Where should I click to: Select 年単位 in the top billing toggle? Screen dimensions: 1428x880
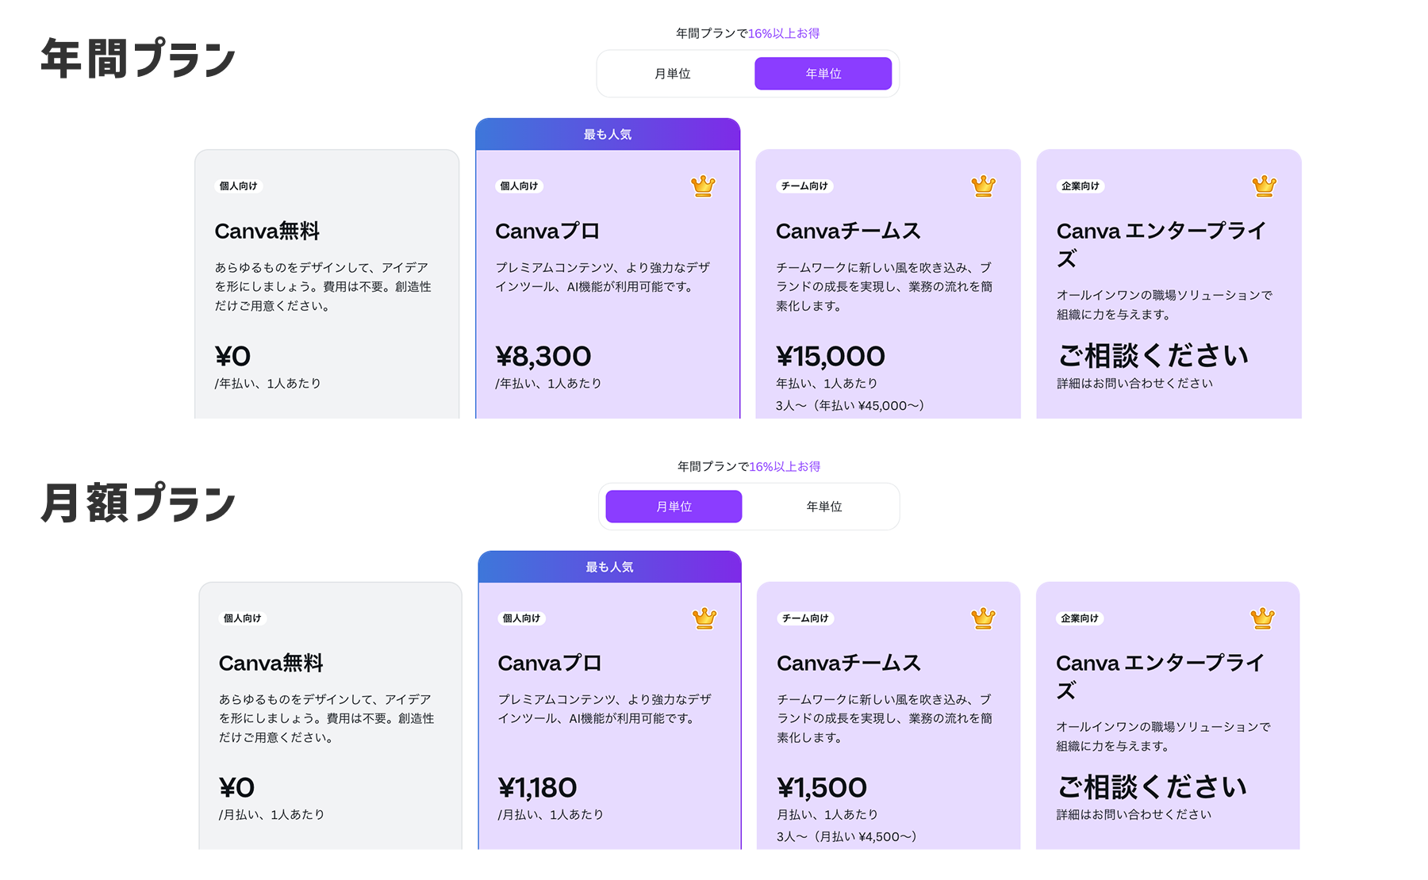(823, 74)
